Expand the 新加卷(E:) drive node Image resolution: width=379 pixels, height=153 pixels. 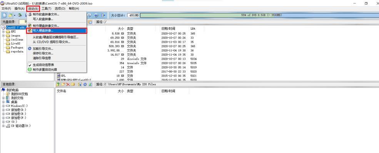[3, 114]
